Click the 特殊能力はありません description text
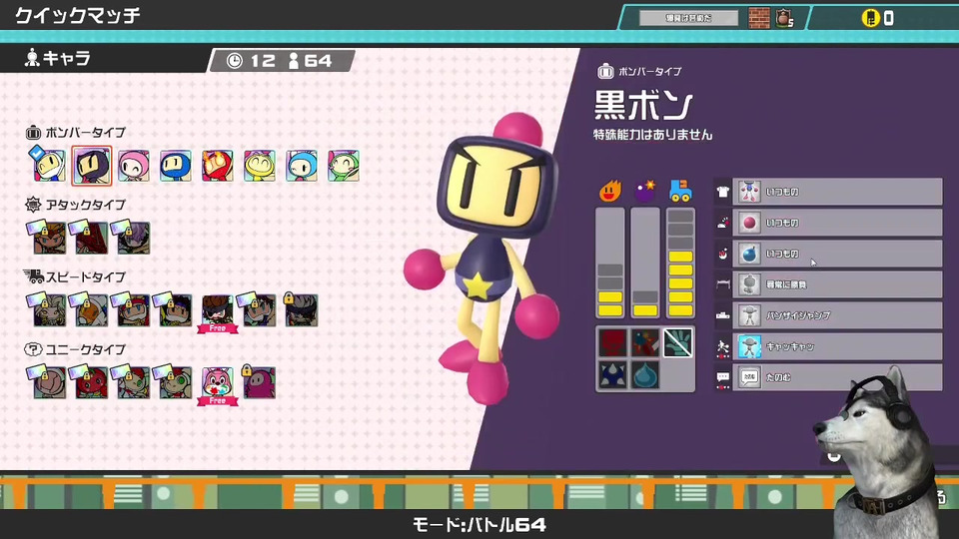 tap(653, 135)
